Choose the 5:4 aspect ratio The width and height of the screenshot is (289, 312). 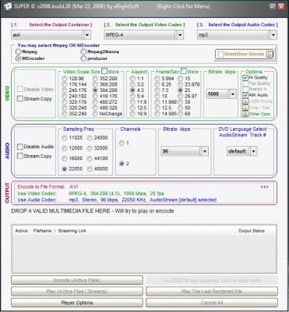132,96
